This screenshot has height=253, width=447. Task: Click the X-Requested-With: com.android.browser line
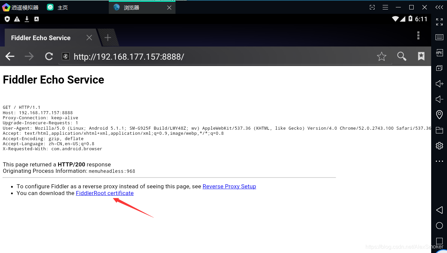[x=53, y=149]
